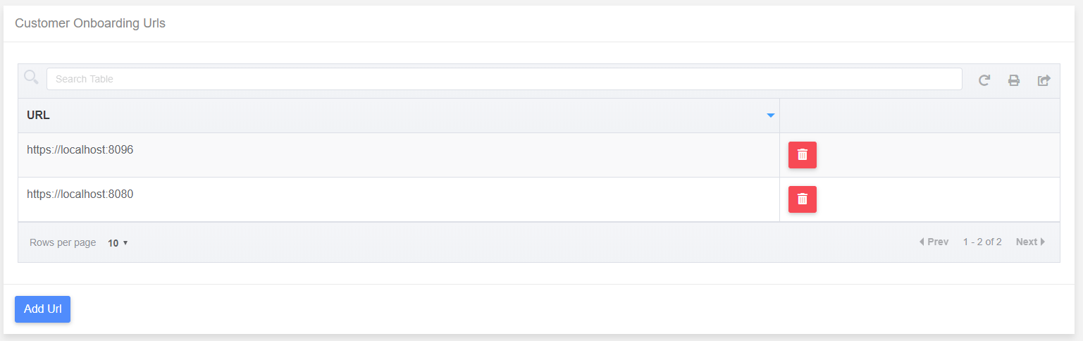Click the blank actions column header
This screenshot has width=1083, height=341.
coord(919,116)
